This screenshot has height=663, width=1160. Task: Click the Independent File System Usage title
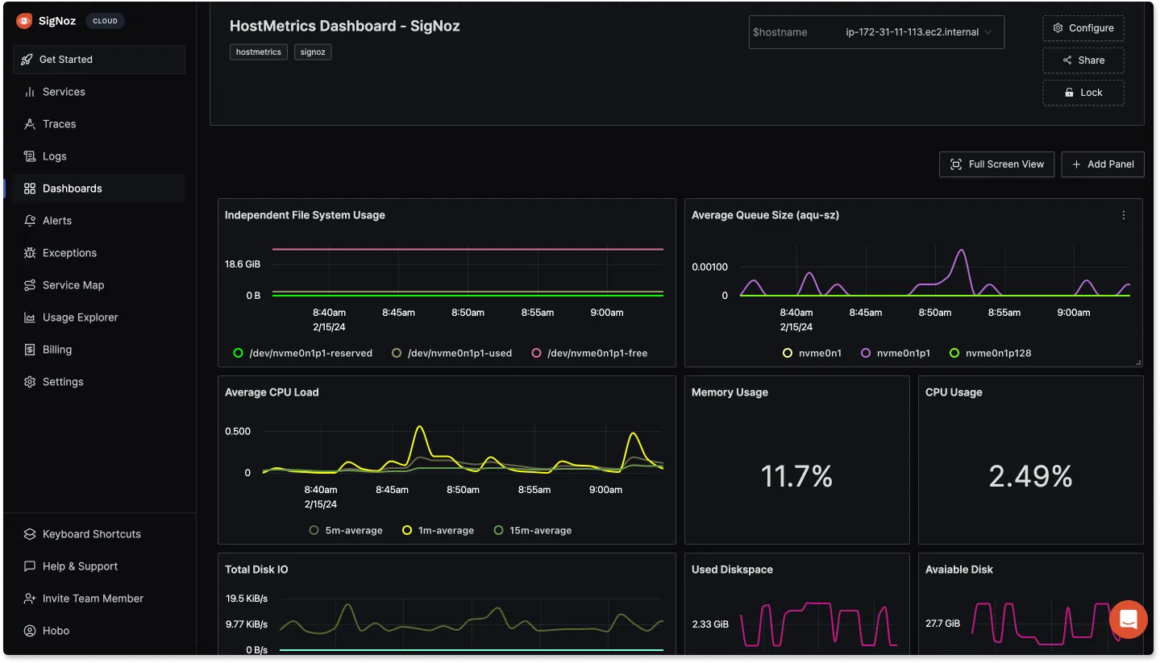305,215
